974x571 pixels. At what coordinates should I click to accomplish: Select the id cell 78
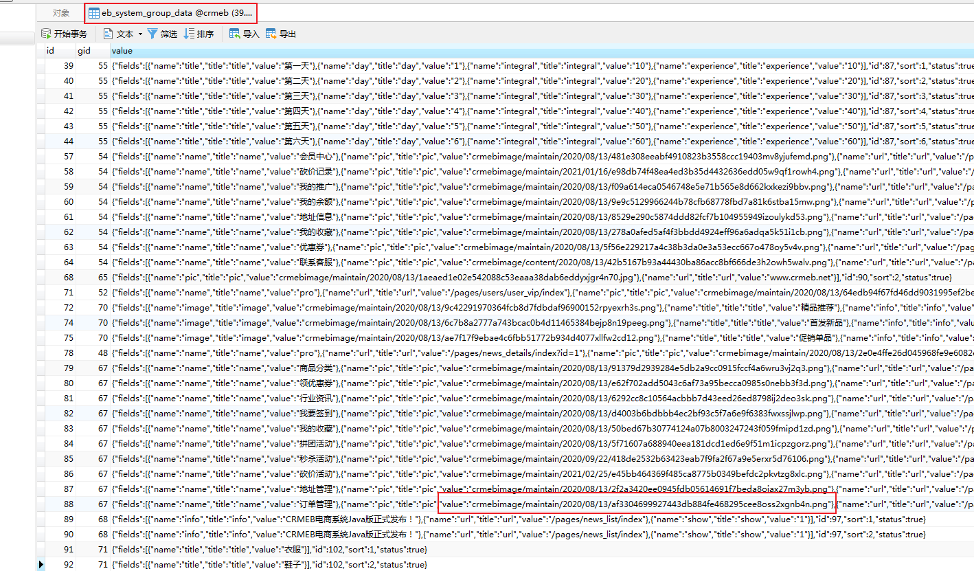tap(60, 353)
